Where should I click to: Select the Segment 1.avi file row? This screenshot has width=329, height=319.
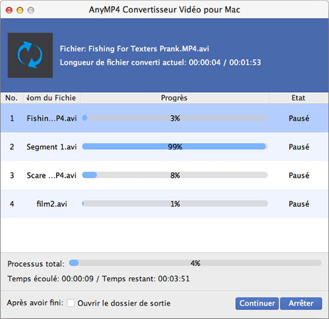click(164, 147)
